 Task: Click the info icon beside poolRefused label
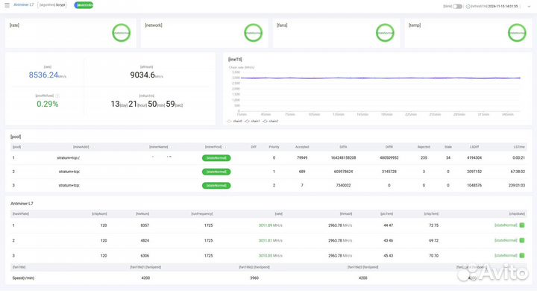pyautogui.click(x=57, y=96)
